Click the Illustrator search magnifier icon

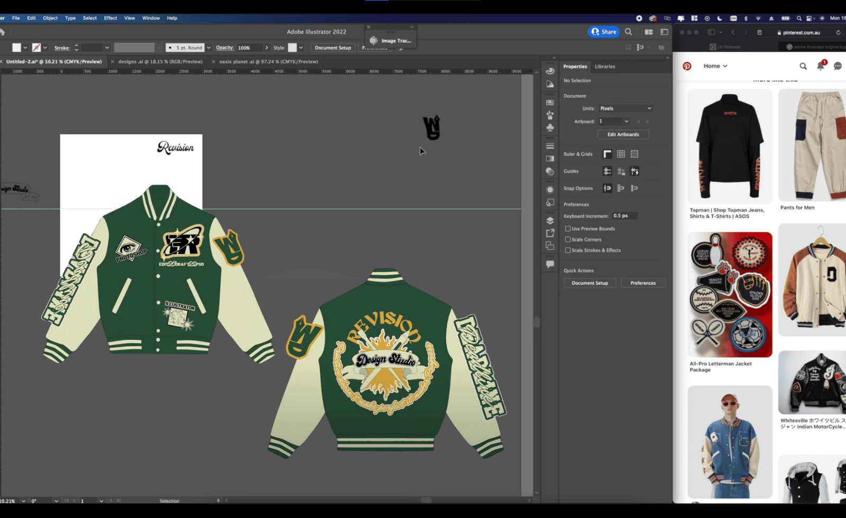[628, 32]
